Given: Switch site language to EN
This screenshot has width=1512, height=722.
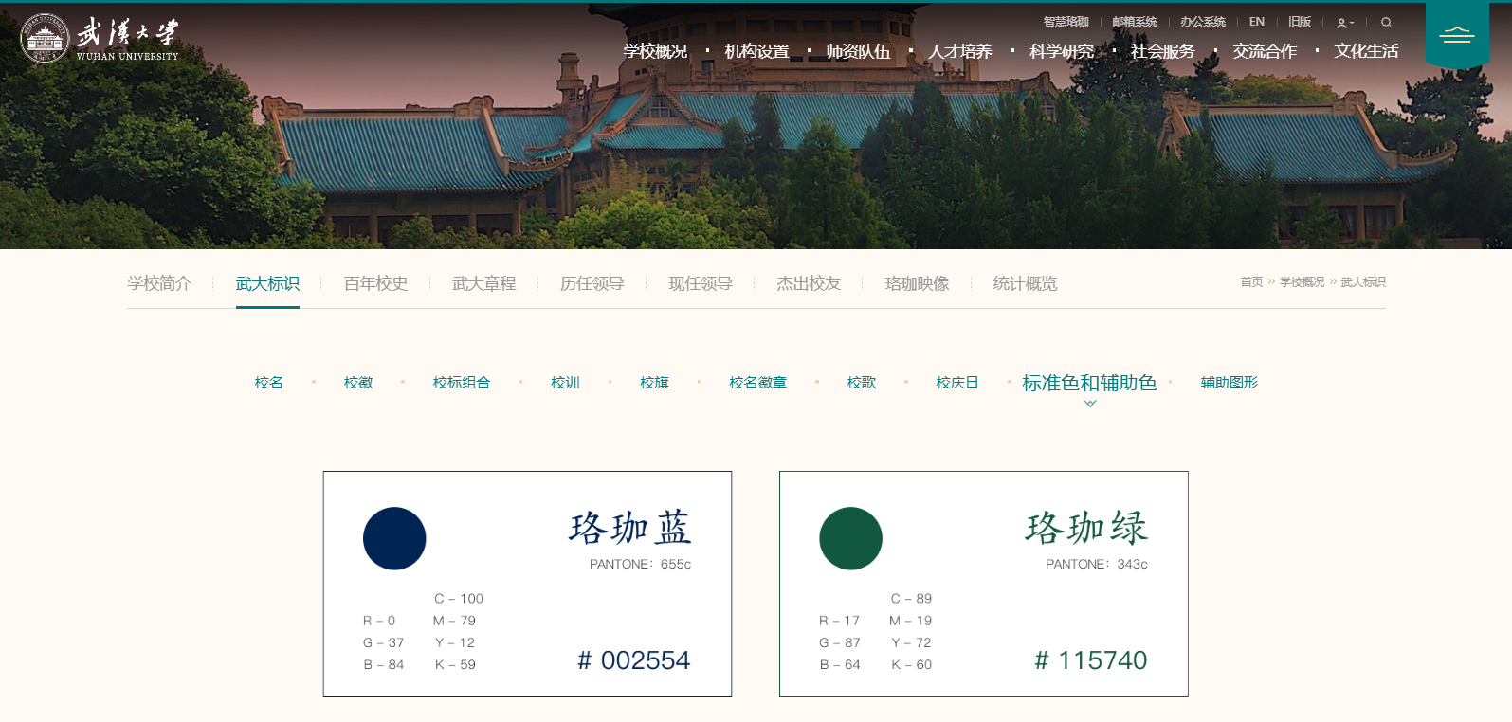Looking at the screenshot, I should (x=1257, y=22).
